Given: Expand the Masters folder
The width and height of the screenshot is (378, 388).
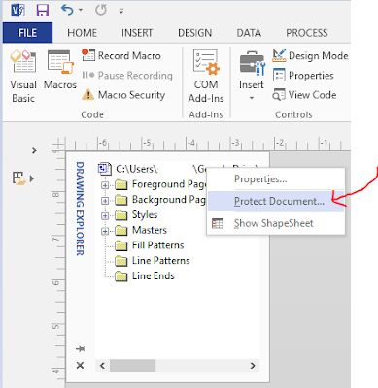Looking at the screenshot, I should [105, 231].
